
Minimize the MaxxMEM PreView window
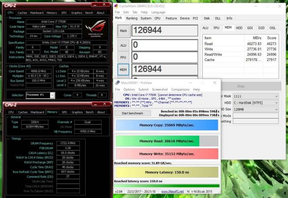[x=191, y=83]
